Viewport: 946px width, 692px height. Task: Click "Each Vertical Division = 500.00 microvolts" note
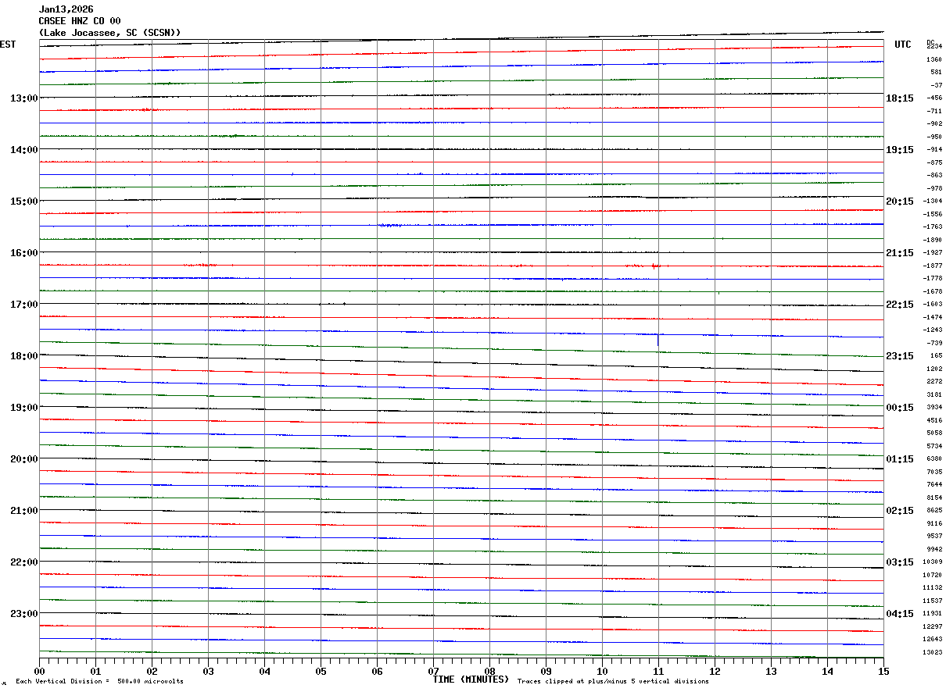[100, 682]
